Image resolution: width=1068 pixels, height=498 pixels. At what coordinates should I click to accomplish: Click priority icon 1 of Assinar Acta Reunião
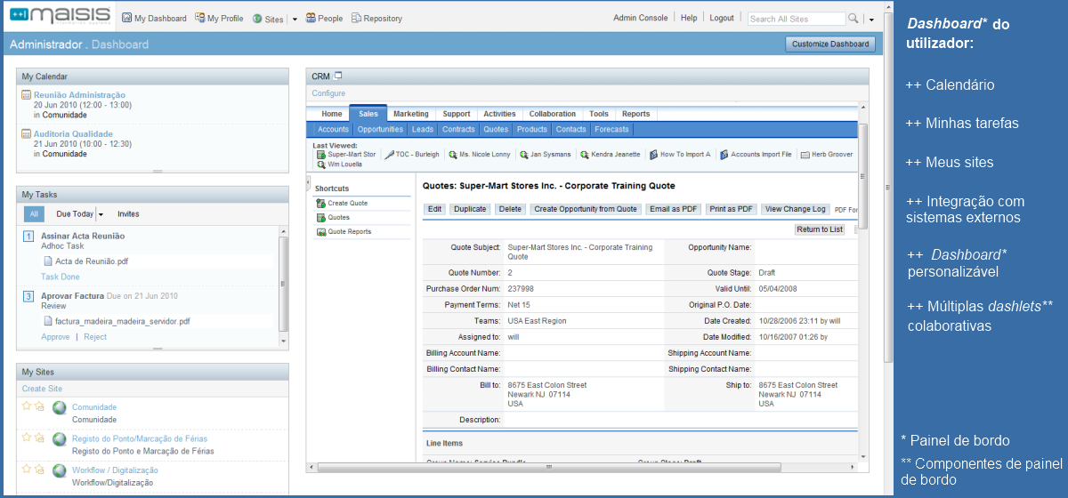[x=28, y=237]
